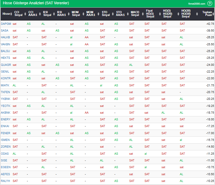Select the HALKB ticker

(x=5, y=37)
